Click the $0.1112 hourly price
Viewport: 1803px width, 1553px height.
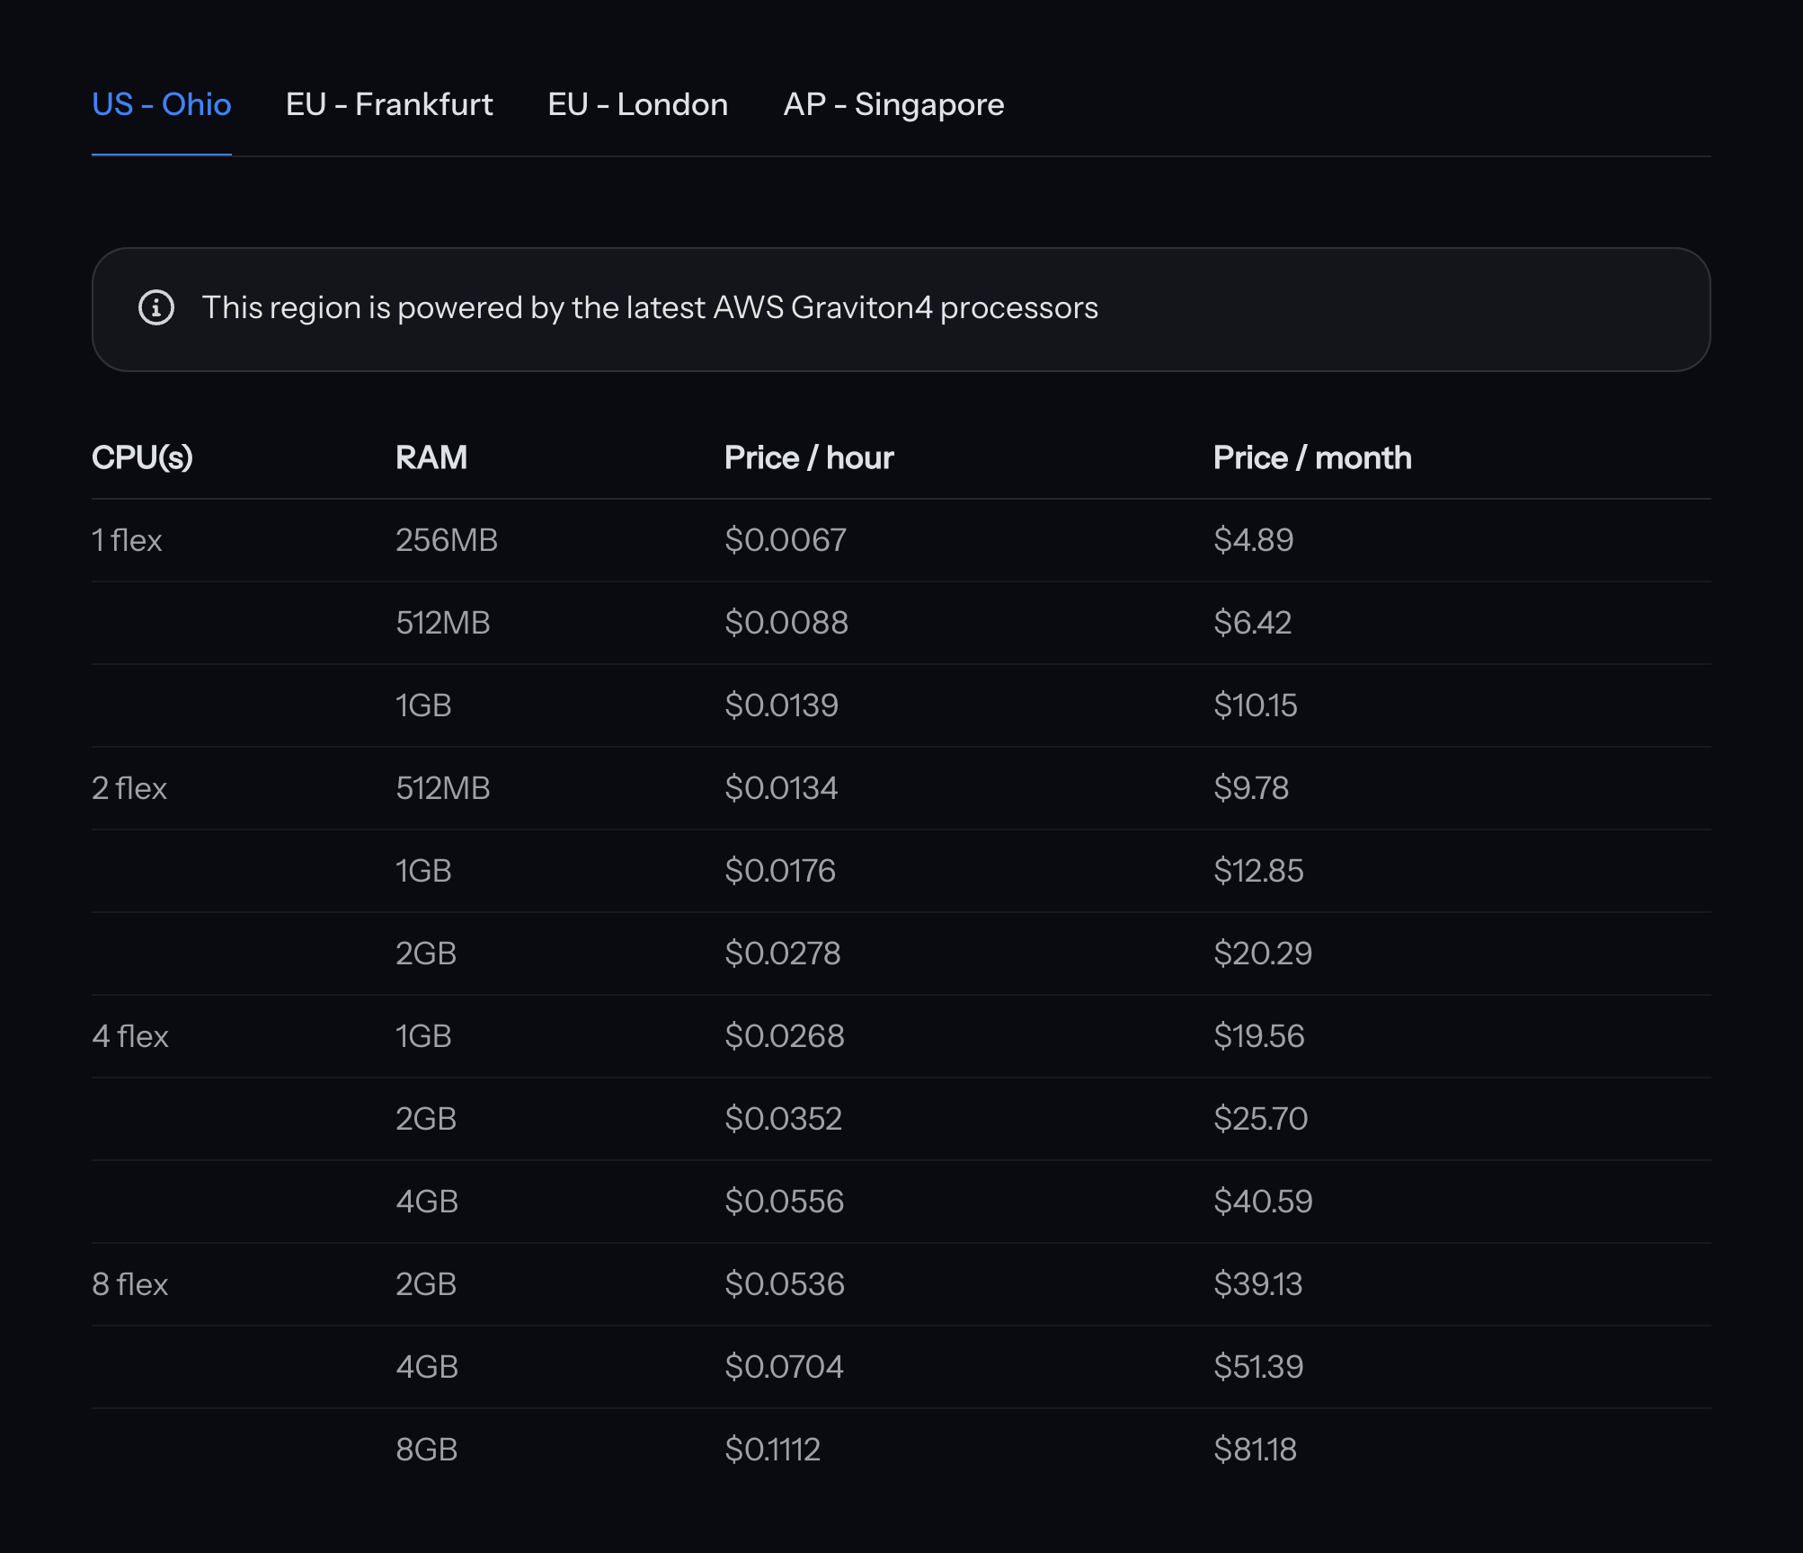(x=773, y=1450)
